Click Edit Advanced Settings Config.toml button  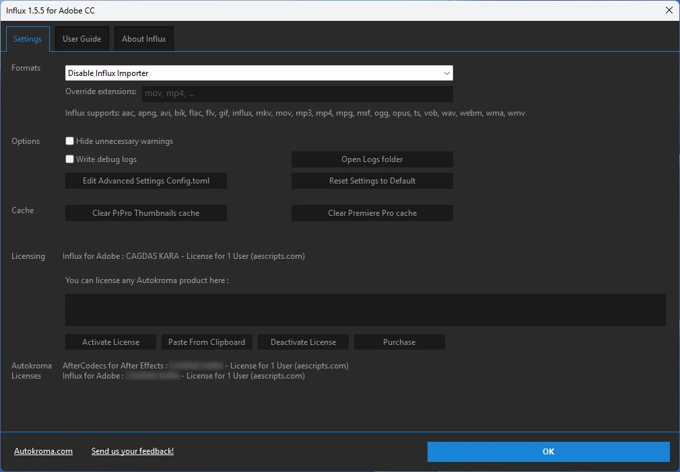pyautogui.click(x=146, y=181)
